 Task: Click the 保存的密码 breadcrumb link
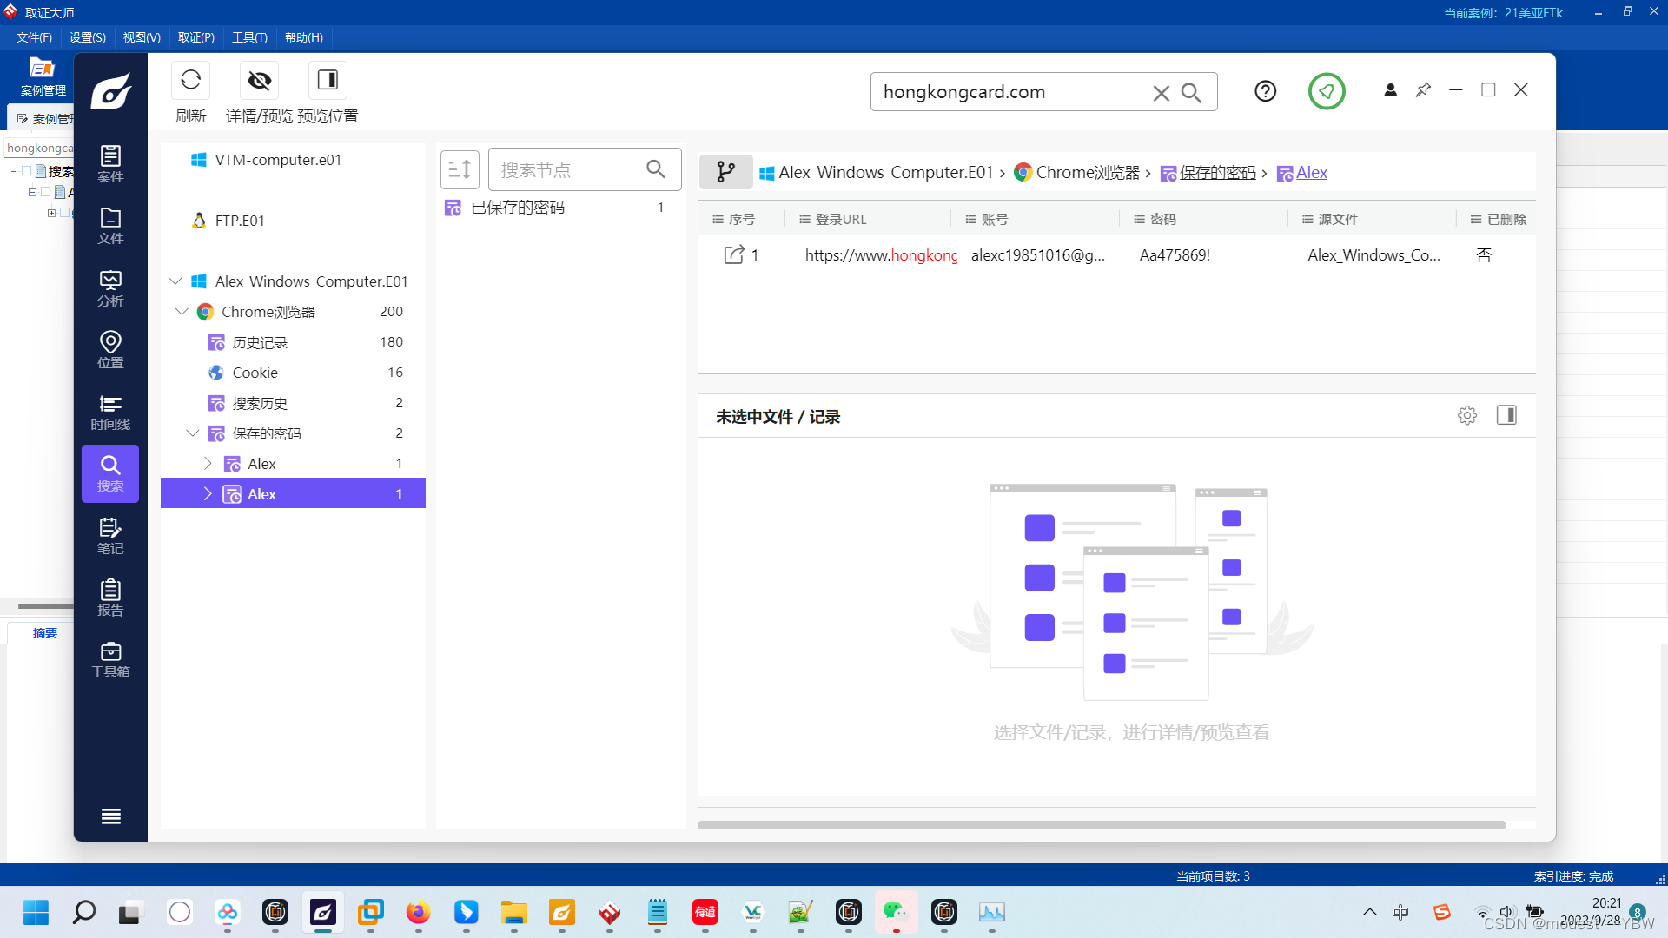(x=1217, y=172)
